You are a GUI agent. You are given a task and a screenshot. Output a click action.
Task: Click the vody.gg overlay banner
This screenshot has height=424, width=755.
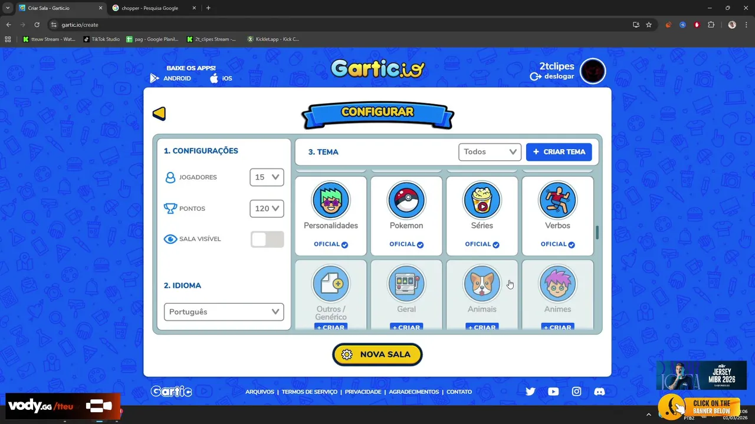[62, 406]
